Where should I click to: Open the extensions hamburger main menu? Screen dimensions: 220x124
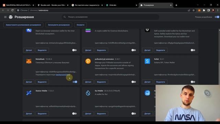point(5,17)
